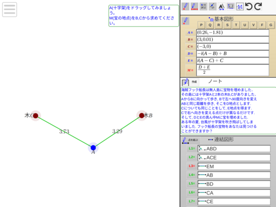Select the point pencil tool in top toolbar
Viewport: 276px width, 207px height.
coord(185,6)
